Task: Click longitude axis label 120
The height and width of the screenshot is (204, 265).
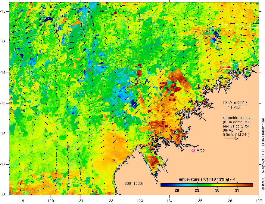Action: [51, 201]
